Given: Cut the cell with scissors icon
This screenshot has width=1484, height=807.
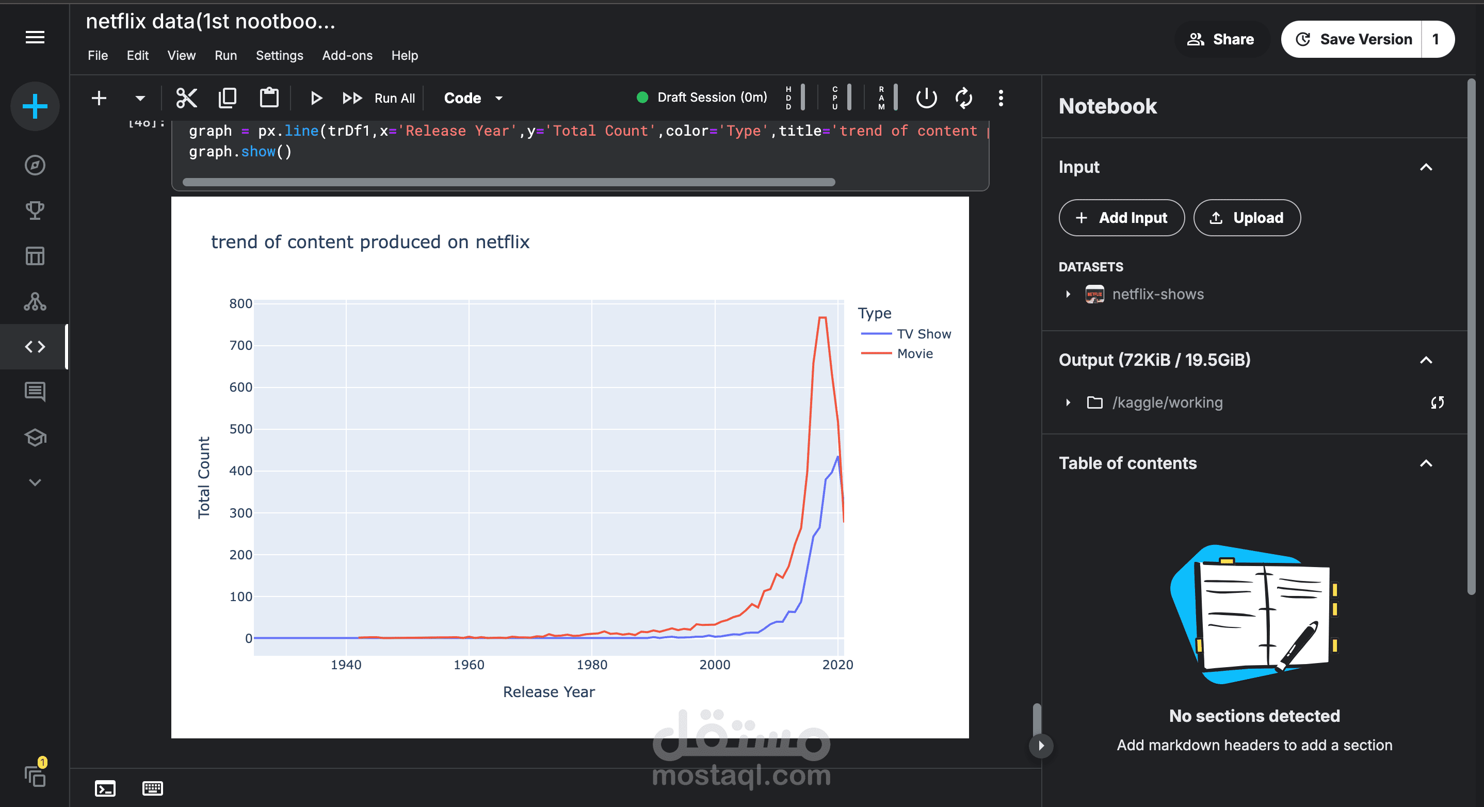Looking at the screenshot, I should [186, 98].
